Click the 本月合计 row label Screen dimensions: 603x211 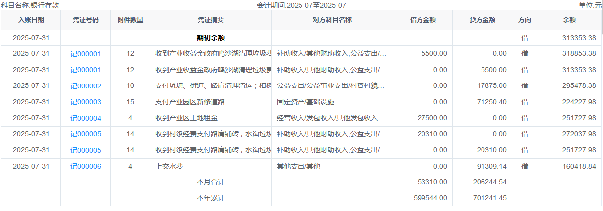tap(211, 182)
